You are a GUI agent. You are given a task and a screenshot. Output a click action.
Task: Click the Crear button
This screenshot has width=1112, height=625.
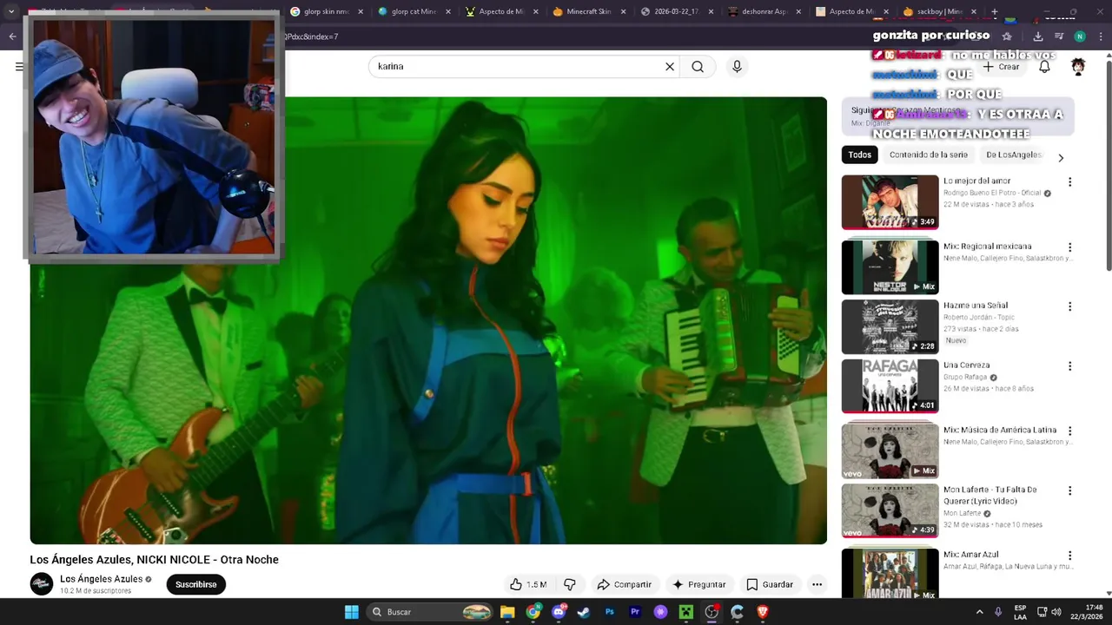[1001, 67]
